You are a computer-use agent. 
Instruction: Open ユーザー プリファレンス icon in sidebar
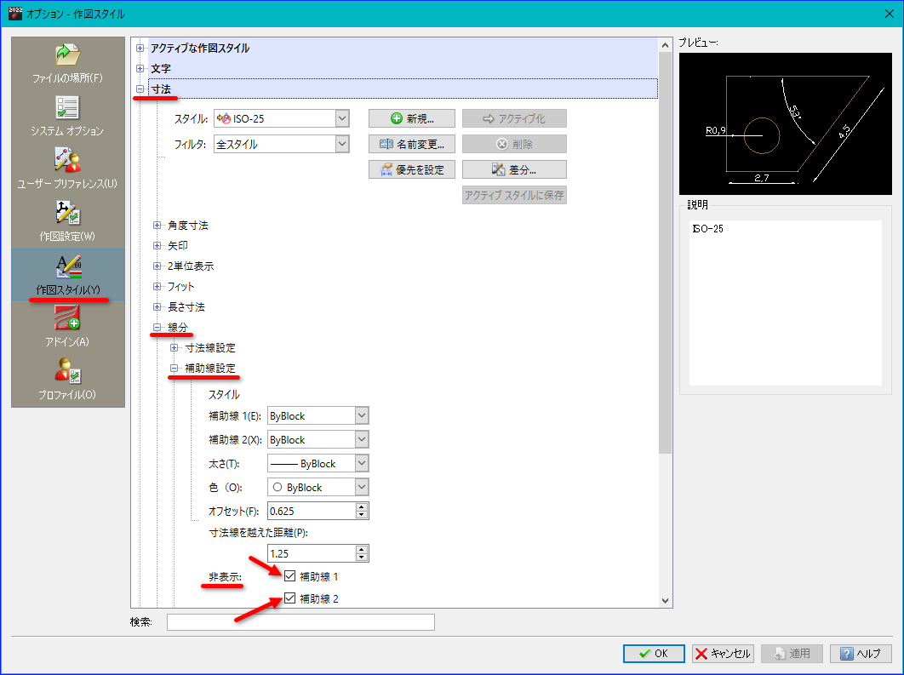67,161
